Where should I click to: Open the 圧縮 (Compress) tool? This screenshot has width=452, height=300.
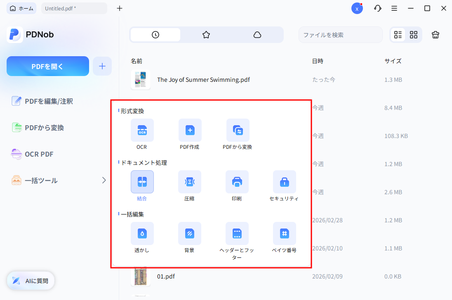(190, 182)
